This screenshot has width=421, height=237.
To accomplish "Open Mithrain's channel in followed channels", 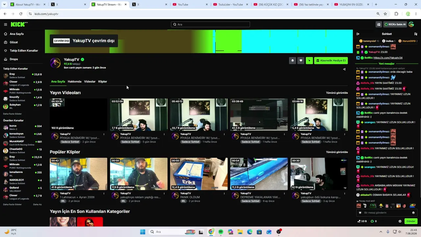I will pyautogui.click(x=22, y=91).
